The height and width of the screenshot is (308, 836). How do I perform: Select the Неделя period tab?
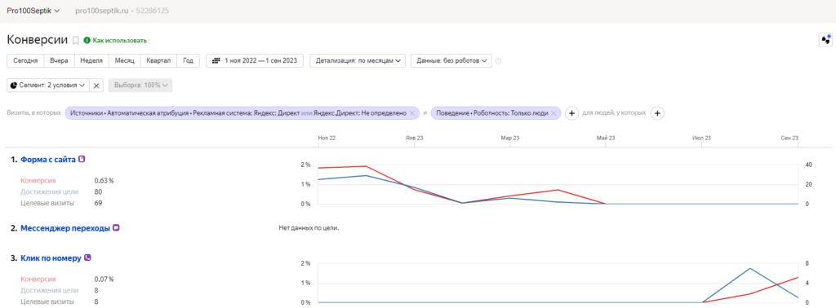(91, 60)
